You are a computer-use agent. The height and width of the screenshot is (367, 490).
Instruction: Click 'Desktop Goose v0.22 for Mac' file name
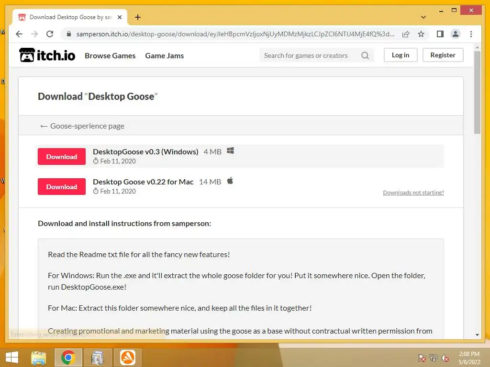click(143, 182)
